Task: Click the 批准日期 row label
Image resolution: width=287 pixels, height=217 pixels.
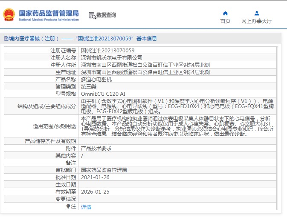Action: [66, 177]
